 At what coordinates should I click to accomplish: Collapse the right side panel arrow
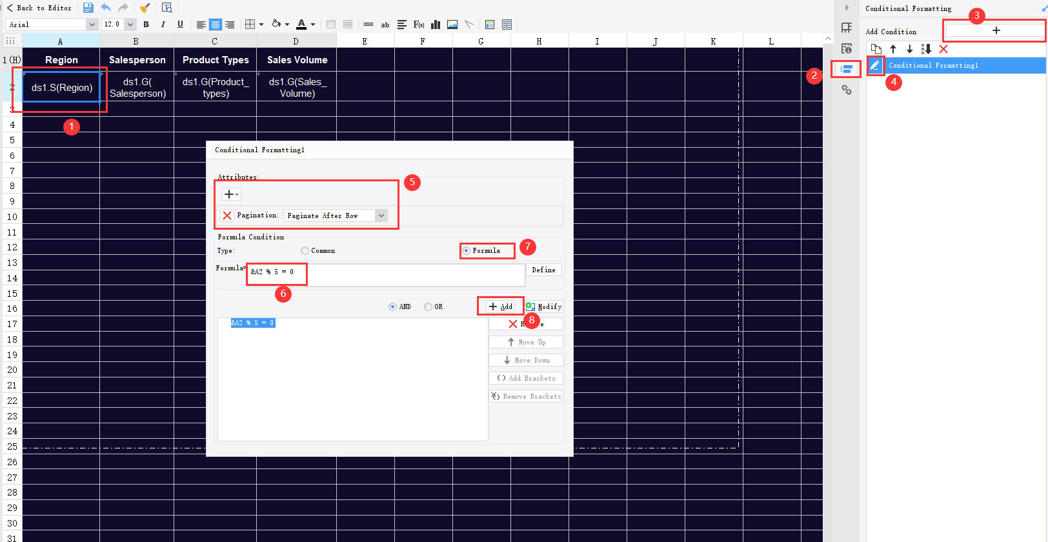coord(847,8)
